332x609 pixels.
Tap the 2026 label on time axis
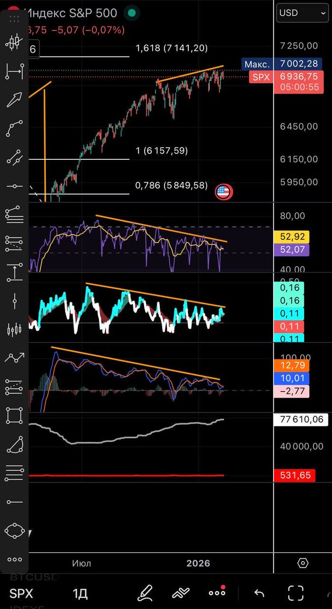pyautogui.click(x=198, y=563)
